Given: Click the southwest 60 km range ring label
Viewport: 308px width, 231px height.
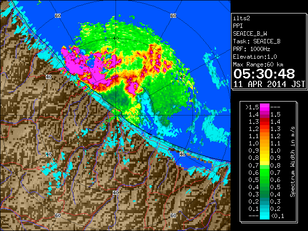Looking at the screenshot, I should click(58, 215).
